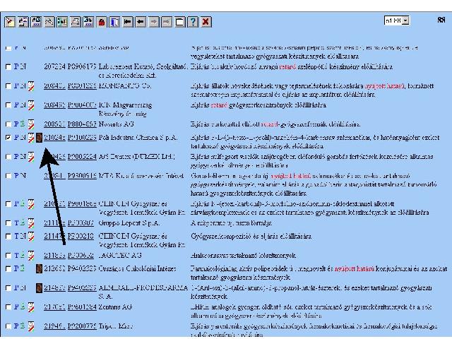Open P-number link in Poli Industria Chimica row

(82, 138)
